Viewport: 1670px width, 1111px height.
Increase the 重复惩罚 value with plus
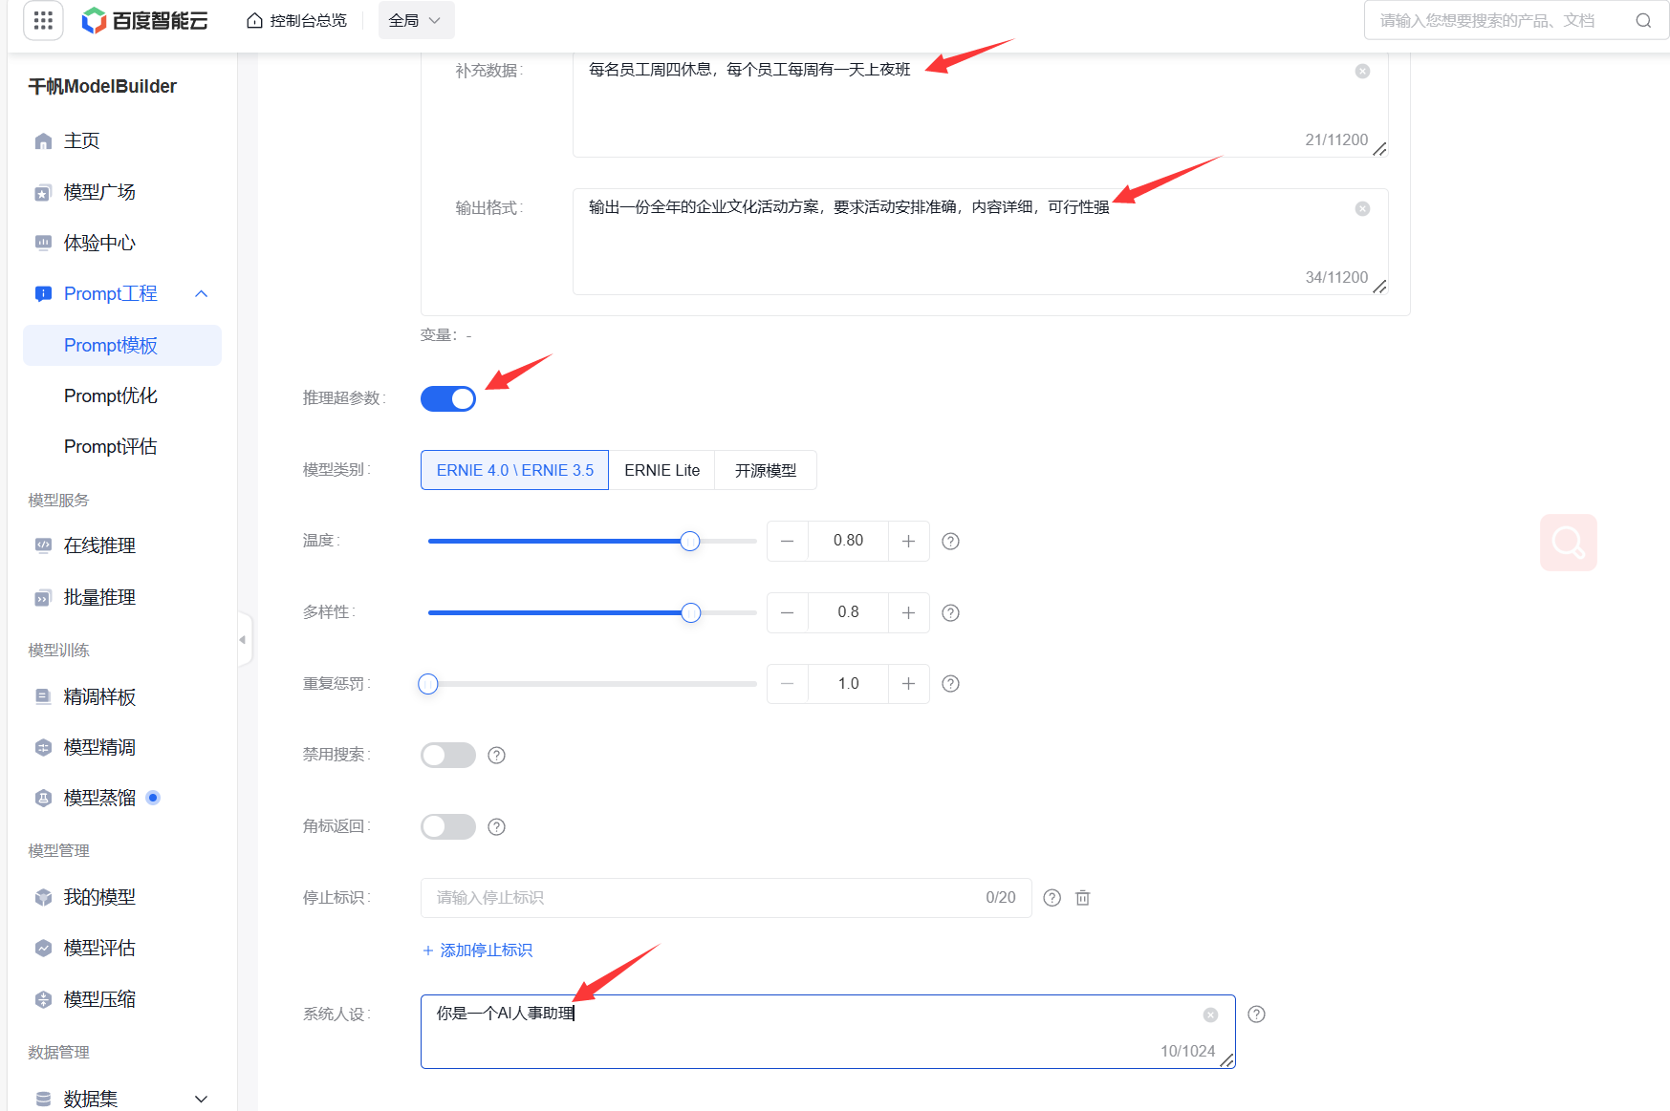click(909, 683)
